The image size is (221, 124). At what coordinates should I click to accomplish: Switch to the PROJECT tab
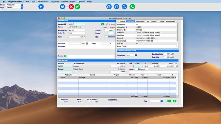[x=154, y=21]
